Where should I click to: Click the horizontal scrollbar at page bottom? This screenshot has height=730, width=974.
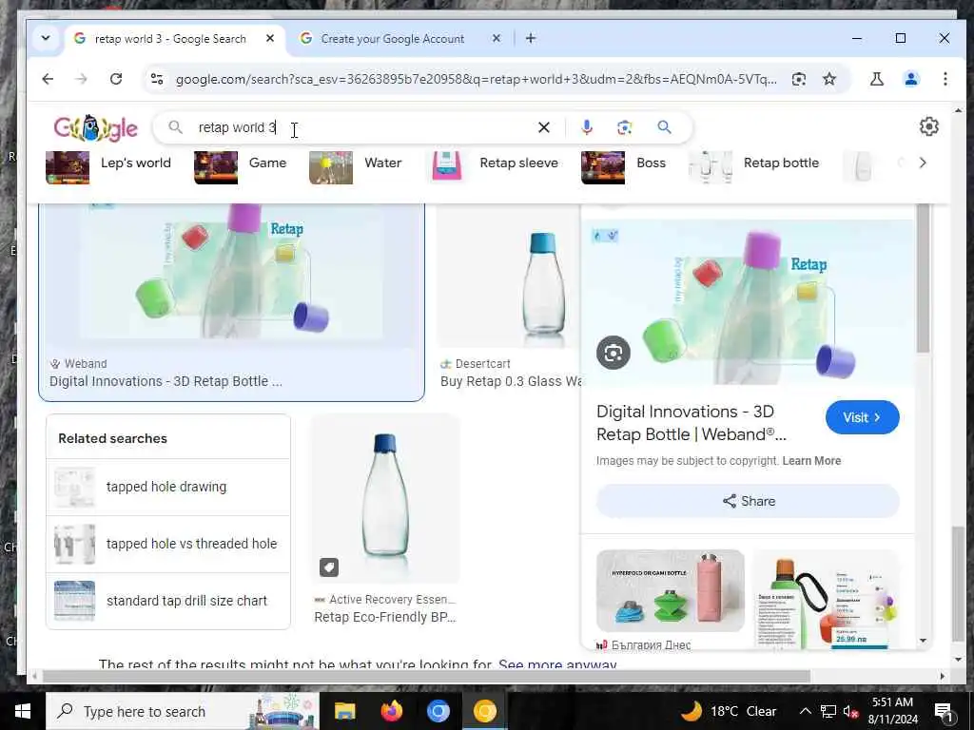coord(426,676)
